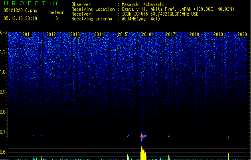Click the meteor echo just before 2017
Screen dimensions: 251x160
[169, 136]
